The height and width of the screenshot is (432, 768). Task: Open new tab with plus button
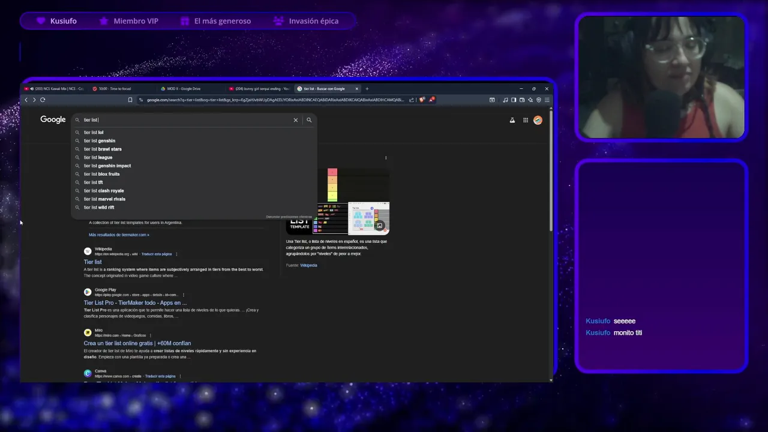367,89
